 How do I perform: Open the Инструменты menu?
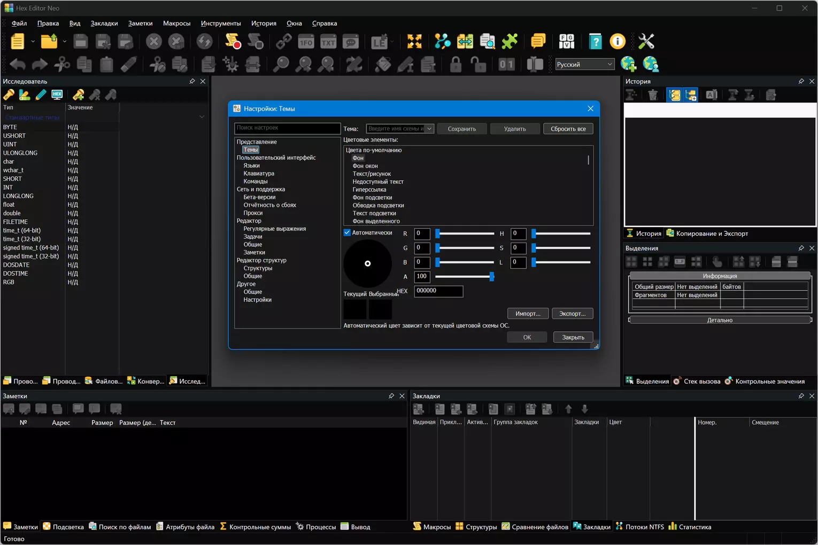point(221,24)
